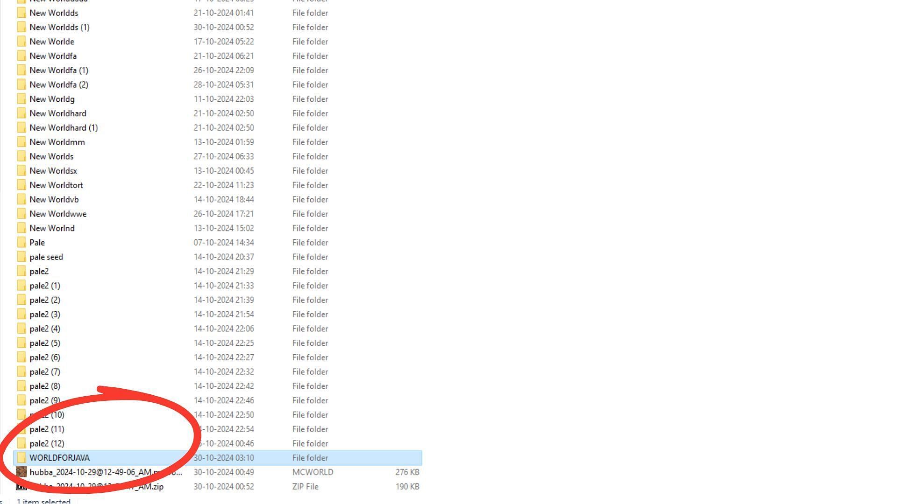Select the New Worldmm folder
The width and height of the screenshot is (897, 504).
tap(57, 142)
